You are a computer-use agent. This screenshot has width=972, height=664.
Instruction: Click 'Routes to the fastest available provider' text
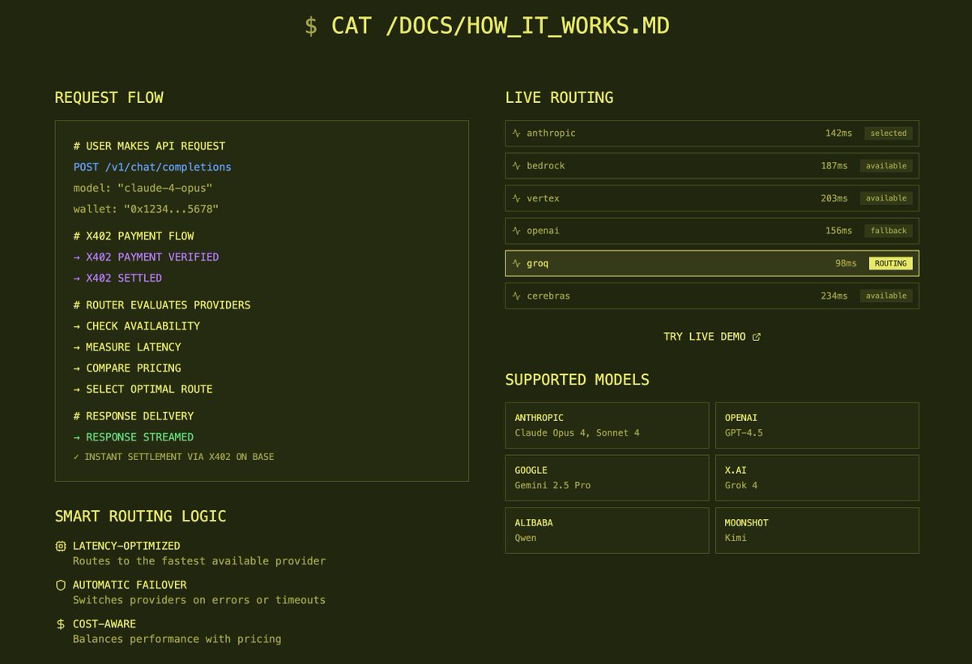(x=199, y=561)
